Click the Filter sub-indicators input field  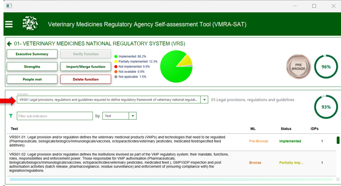[55, 116]
